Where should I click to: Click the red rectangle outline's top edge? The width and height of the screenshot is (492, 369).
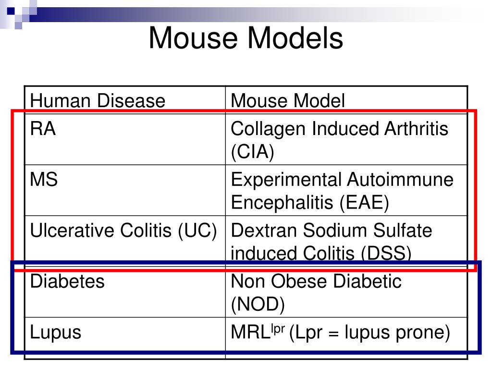click(244, 111)
